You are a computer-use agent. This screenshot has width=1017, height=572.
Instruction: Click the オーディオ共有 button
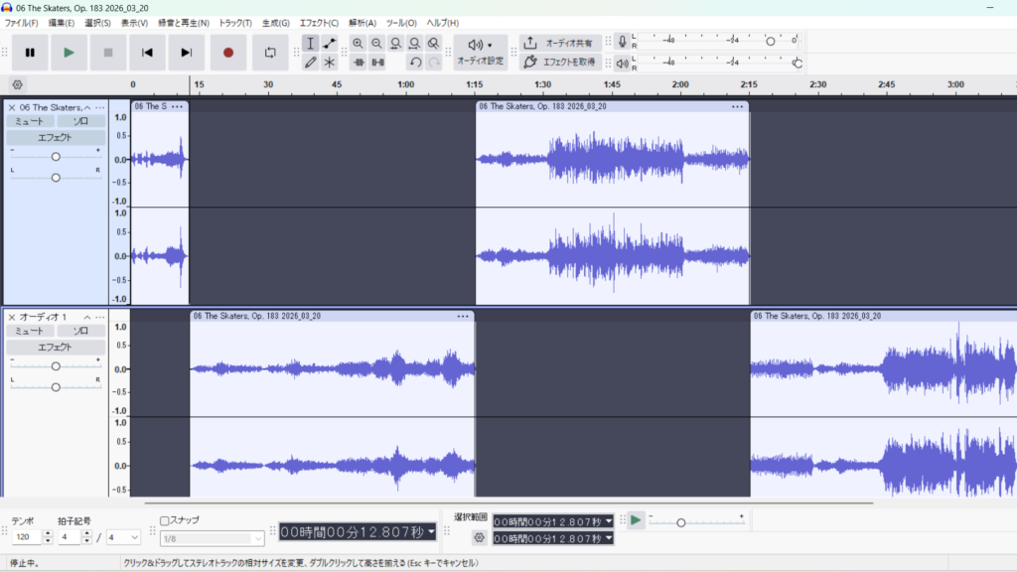[560, 44]
